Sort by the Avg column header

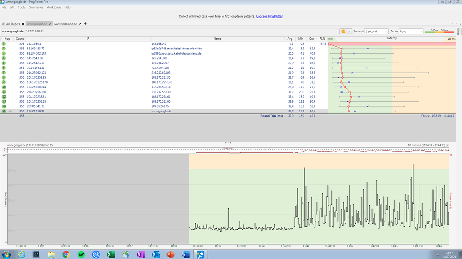tap(290, 38)
